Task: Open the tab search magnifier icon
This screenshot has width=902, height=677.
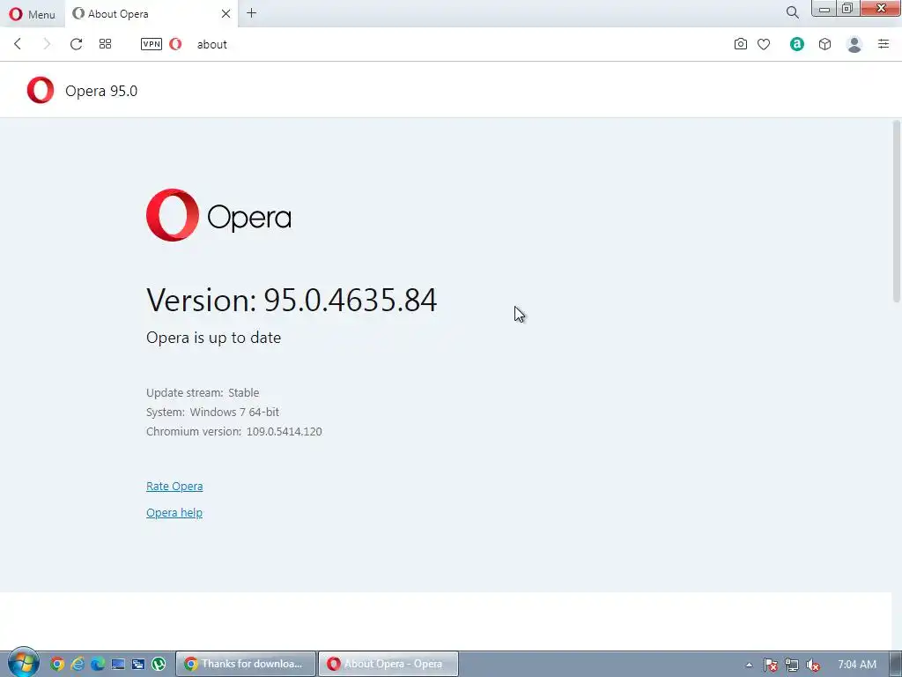Action: pos(792,12)
